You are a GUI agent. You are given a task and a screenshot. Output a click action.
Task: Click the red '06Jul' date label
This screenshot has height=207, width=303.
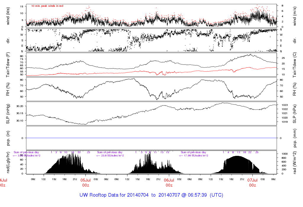coord(169,180)
